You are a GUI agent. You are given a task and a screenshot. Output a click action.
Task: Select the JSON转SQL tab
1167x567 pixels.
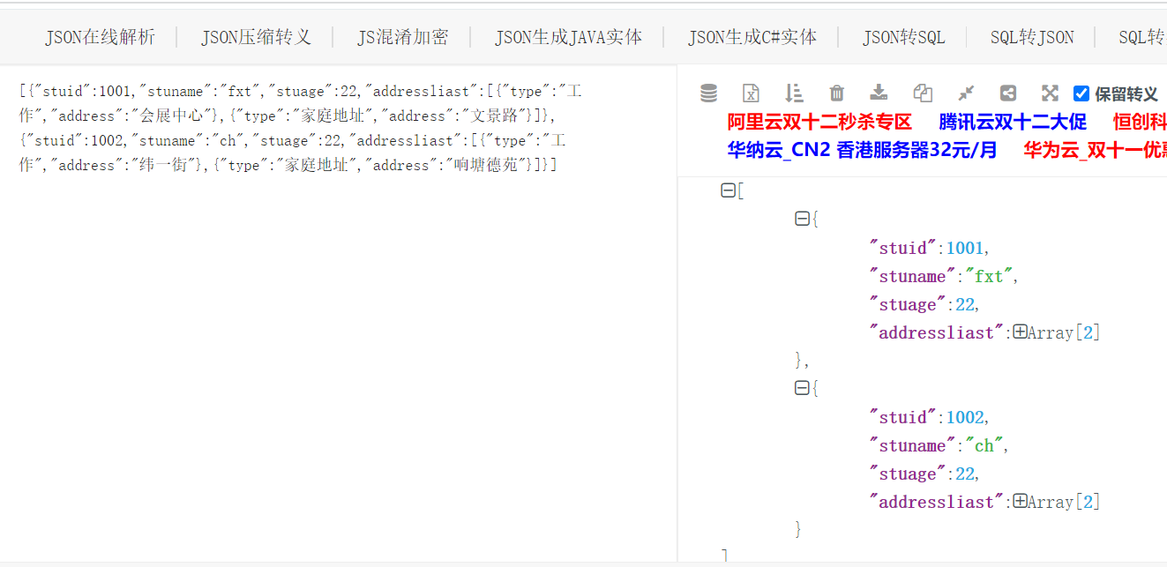pos(902,36)
